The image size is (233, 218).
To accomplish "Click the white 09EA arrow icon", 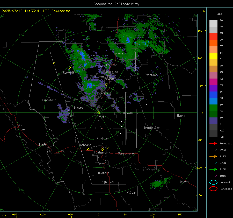I will [213, 150].
